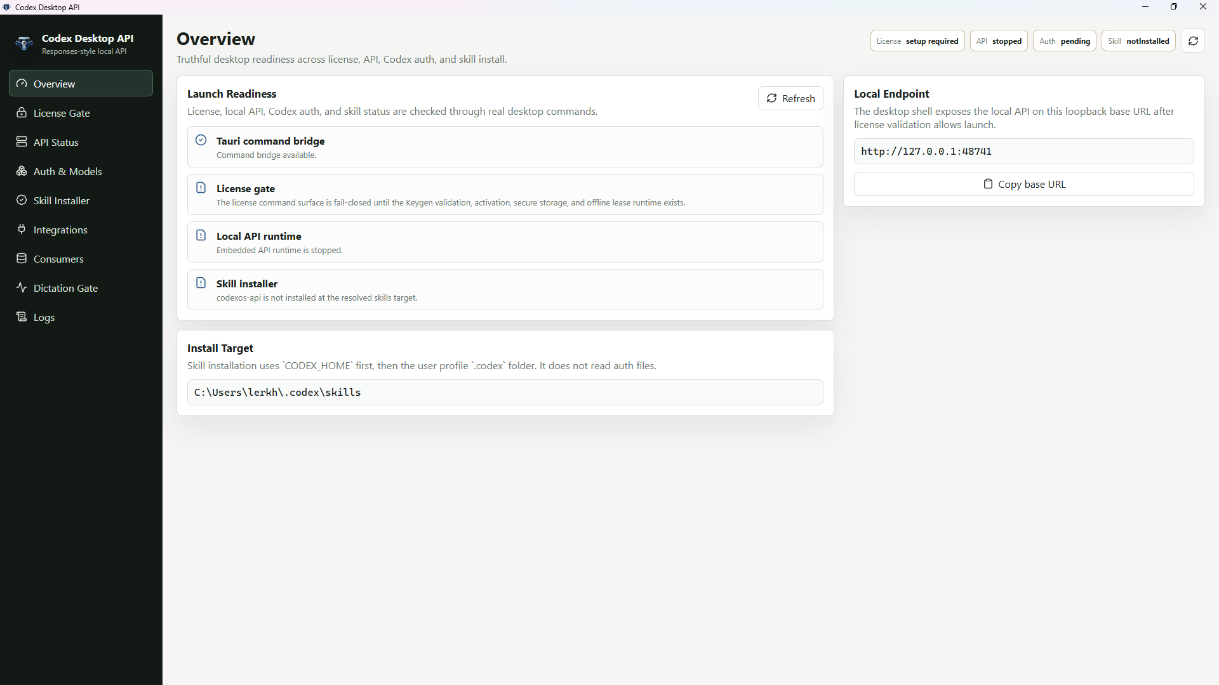Viewport: 1219px width, 685px height.
Task: Go to API Status section
Action: (x=81, y=142)
